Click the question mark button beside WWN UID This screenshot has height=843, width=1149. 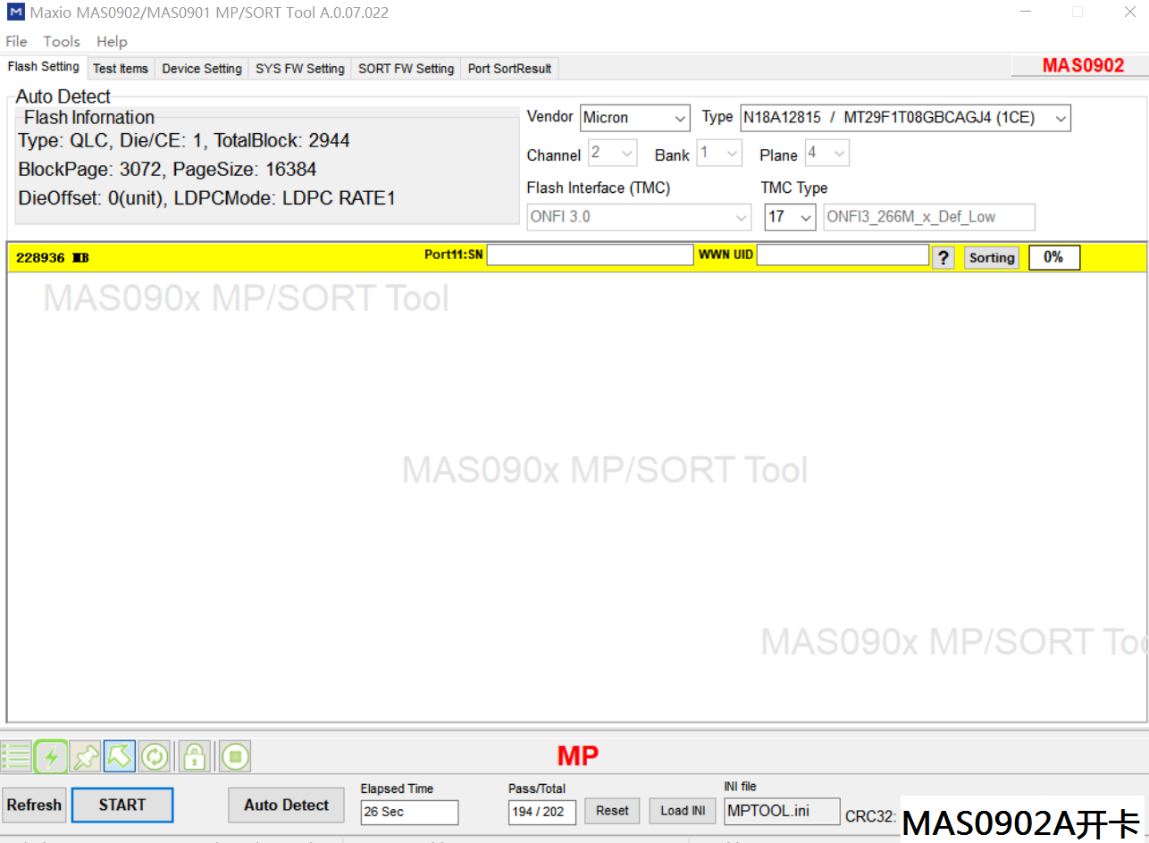(x=944, y=258)
